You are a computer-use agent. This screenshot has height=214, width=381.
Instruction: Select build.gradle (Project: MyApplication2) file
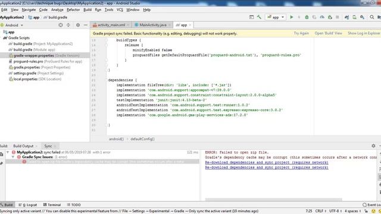(x=43, y=43)
